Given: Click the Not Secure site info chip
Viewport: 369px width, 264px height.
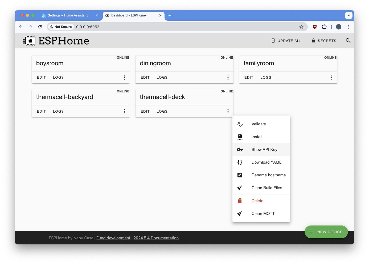Looking at the screenshot, I should click(x=61, y=27).
